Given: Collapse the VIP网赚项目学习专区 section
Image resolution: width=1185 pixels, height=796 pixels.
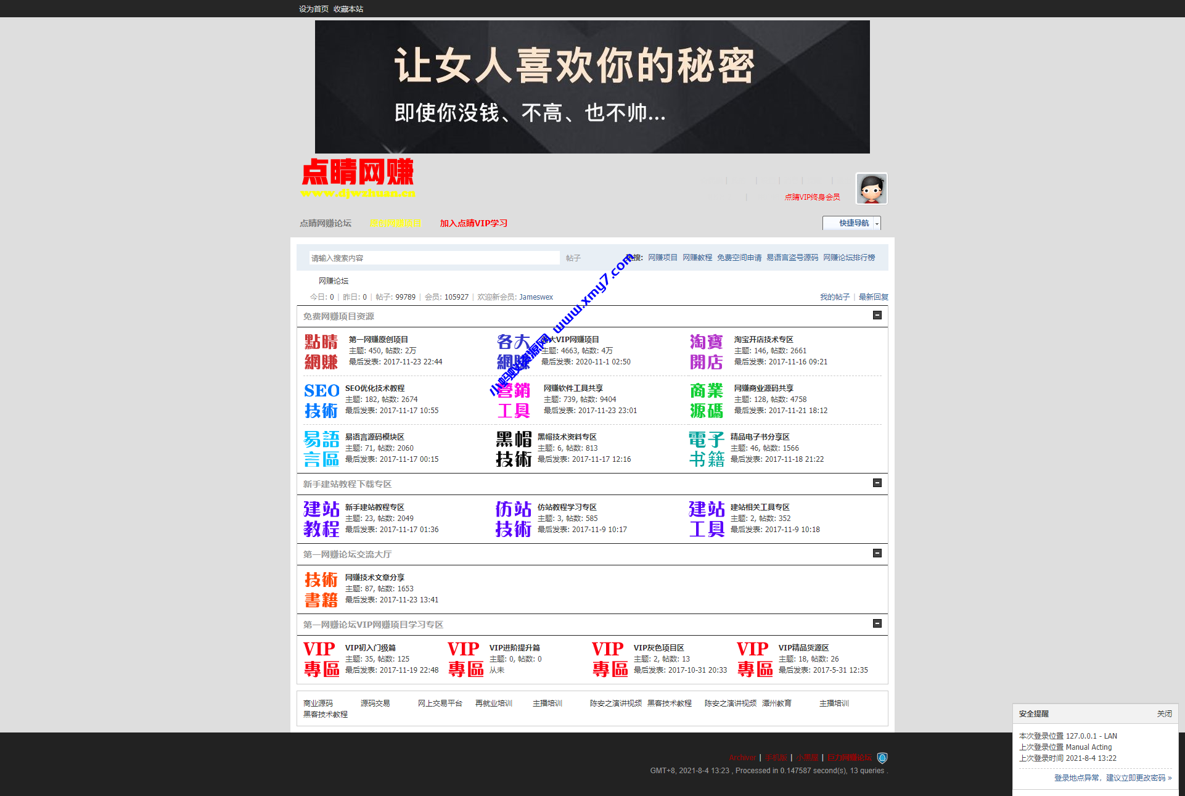Looking at the screenshot, I should point(878,623).
